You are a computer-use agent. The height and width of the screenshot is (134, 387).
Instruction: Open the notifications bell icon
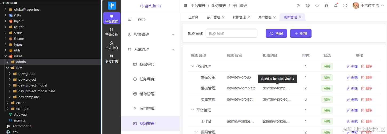pyautogui.click(x=336, y=6)
